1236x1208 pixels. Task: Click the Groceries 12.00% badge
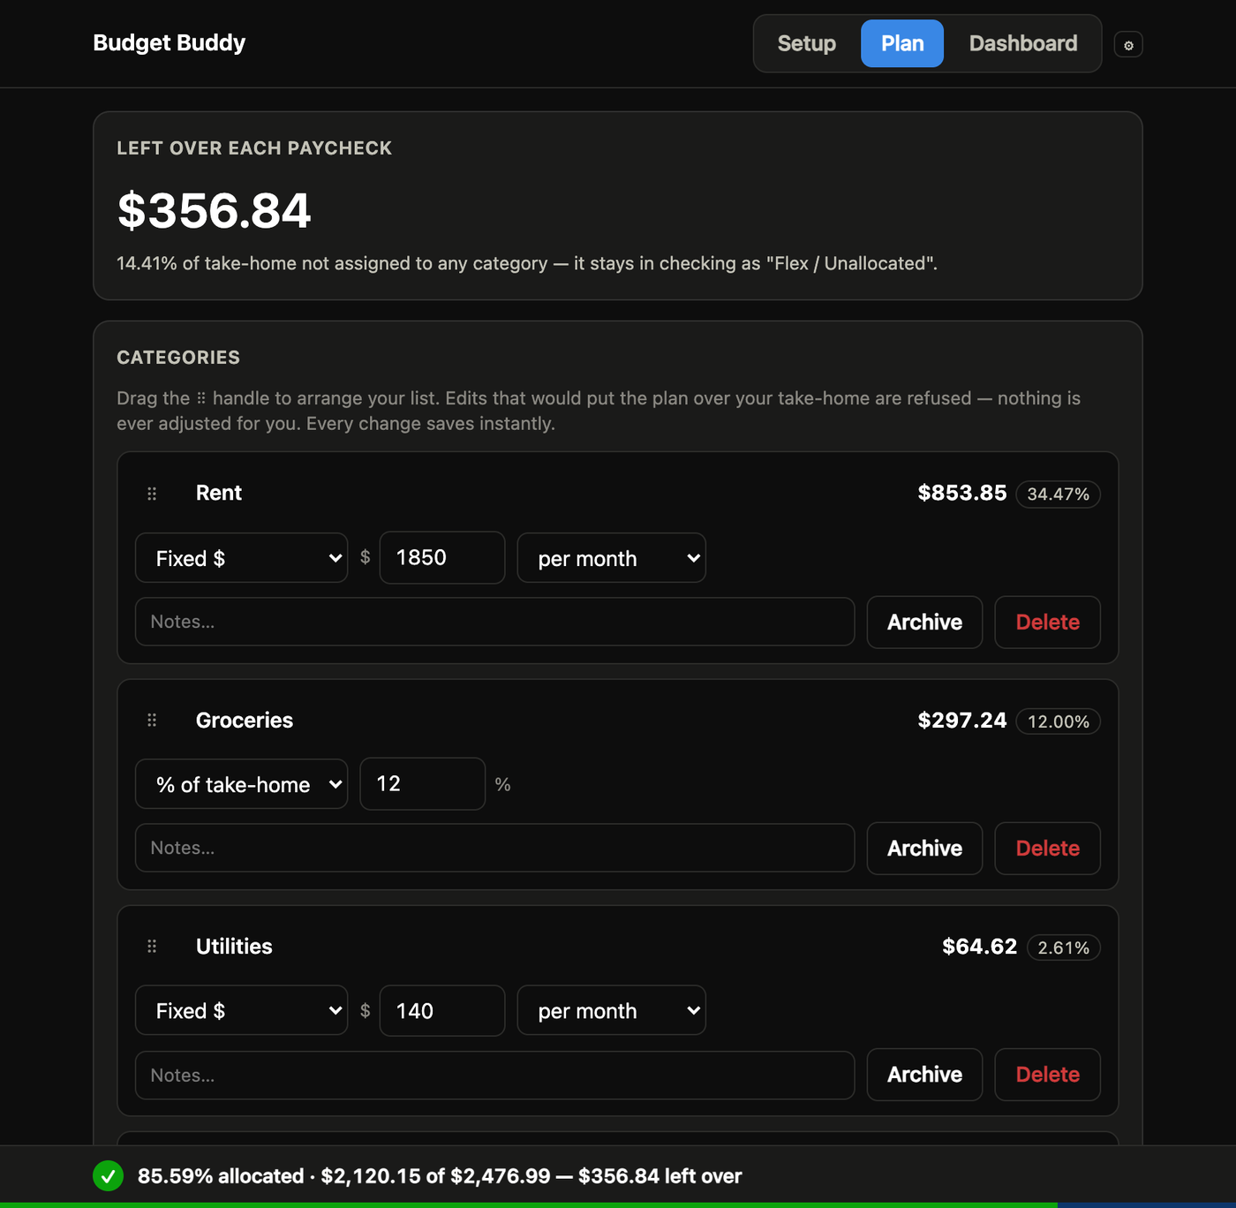tap(1058, 721)
